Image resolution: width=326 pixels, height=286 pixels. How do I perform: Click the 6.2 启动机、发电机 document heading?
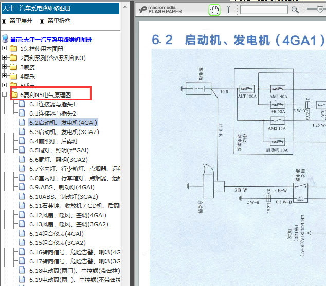238,40
